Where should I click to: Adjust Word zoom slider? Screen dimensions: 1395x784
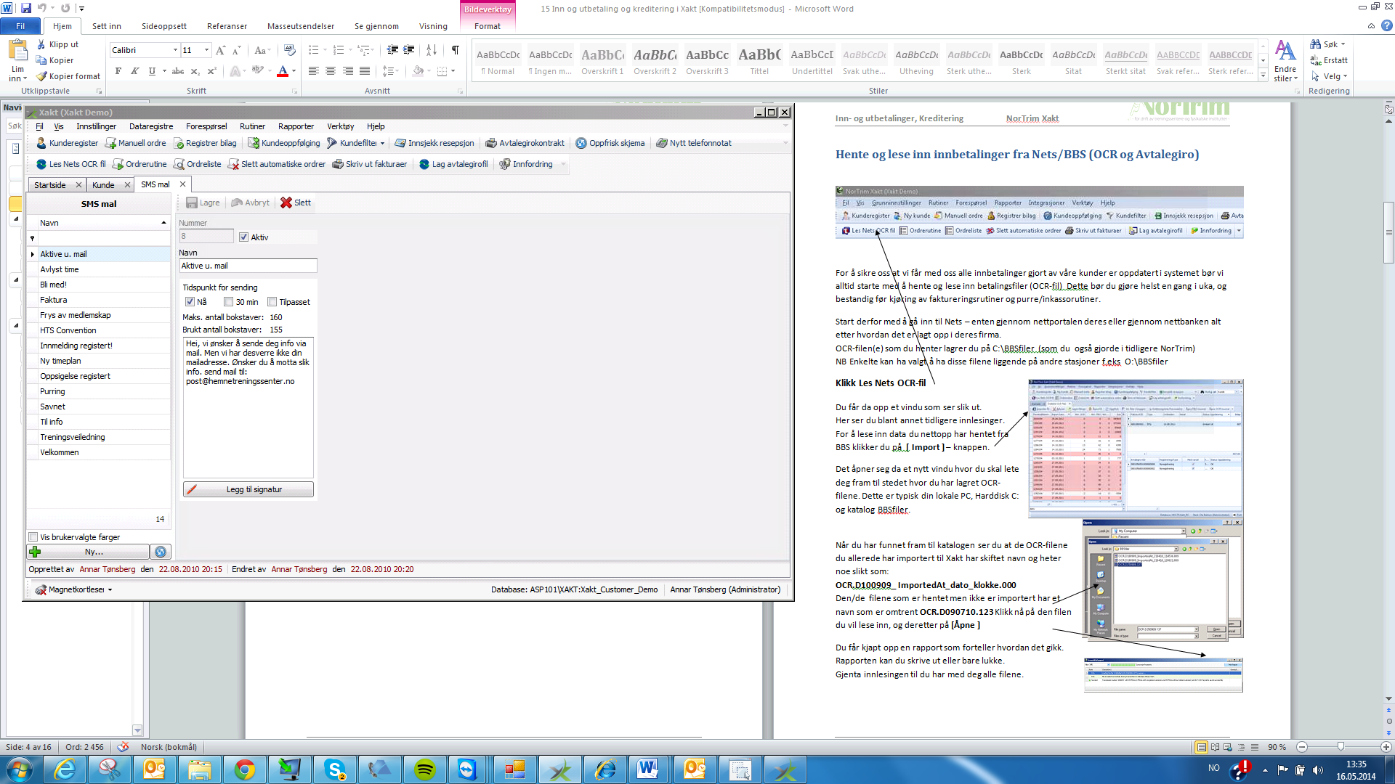click(1341, 747)
